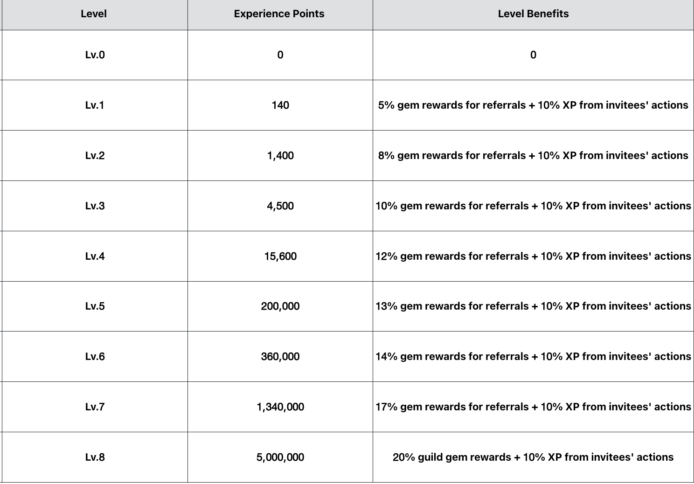Image resolution: width=694 pixels, height=484 pixels.
Task: Select the Lv.6 level cell
Action: point(95,357)
